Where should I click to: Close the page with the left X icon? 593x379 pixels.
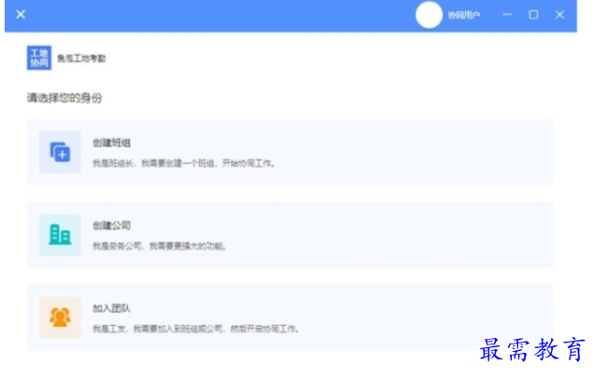(21, 14)
